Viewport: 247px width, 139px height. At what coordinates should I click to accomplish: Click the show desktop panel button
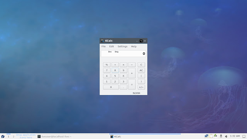click(x=244, y=136)
